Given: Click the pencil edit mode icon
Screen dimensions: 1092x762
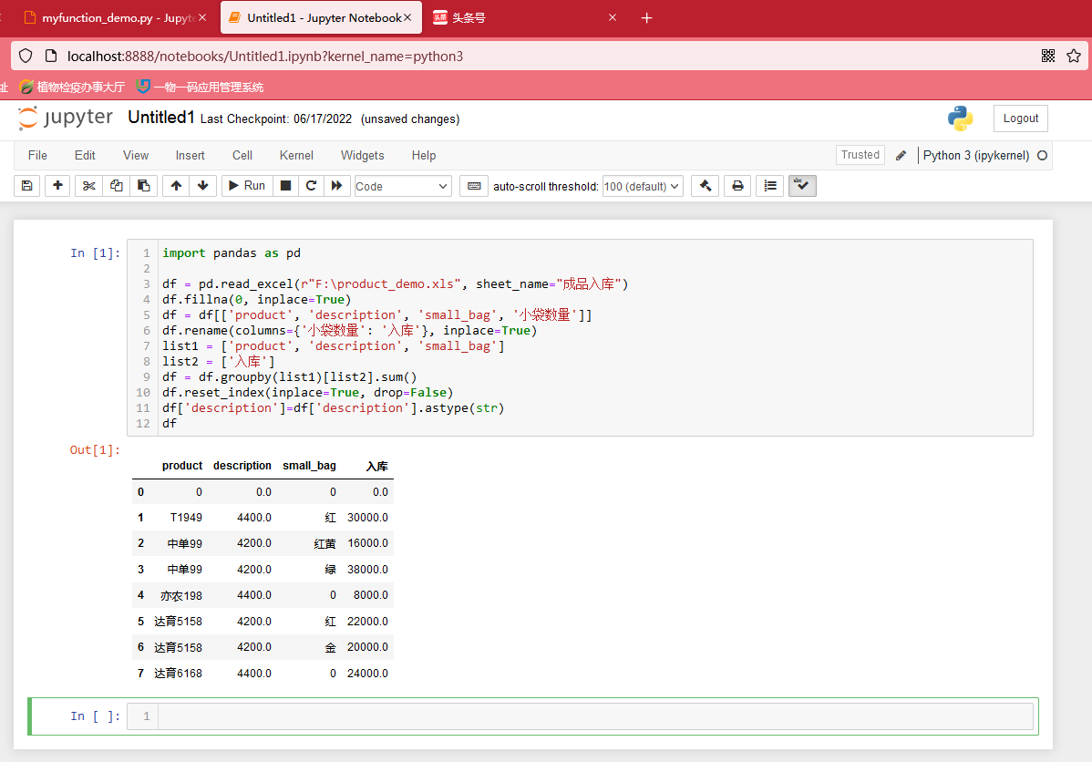Looking at the screenshot, I should pos(901,155).
